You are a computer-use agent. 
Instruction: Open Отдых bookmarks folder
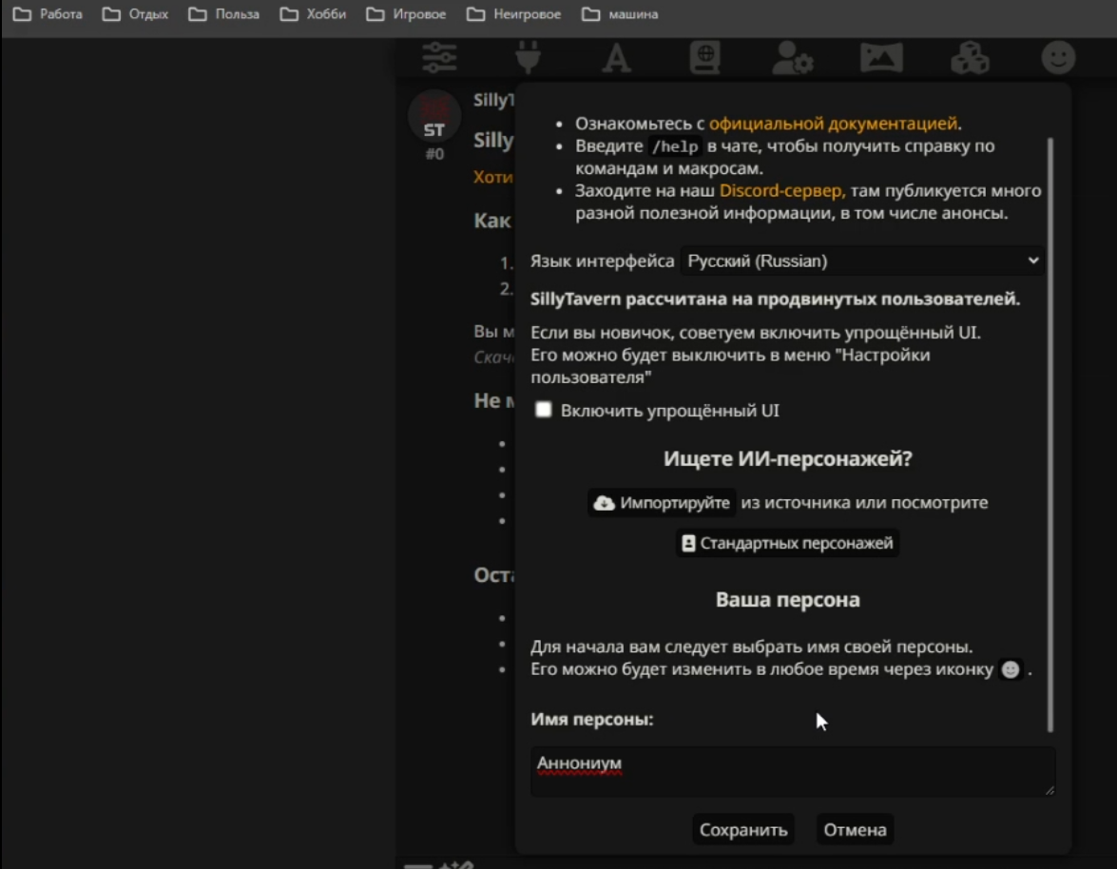135,14
